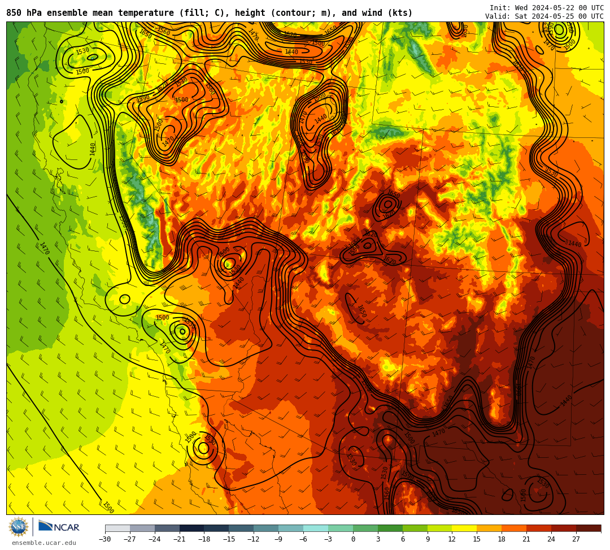Screen dimensions: 610x550
Task: Pick the yellow-green swatch between 9 and 12
Action: click(440, 528)
